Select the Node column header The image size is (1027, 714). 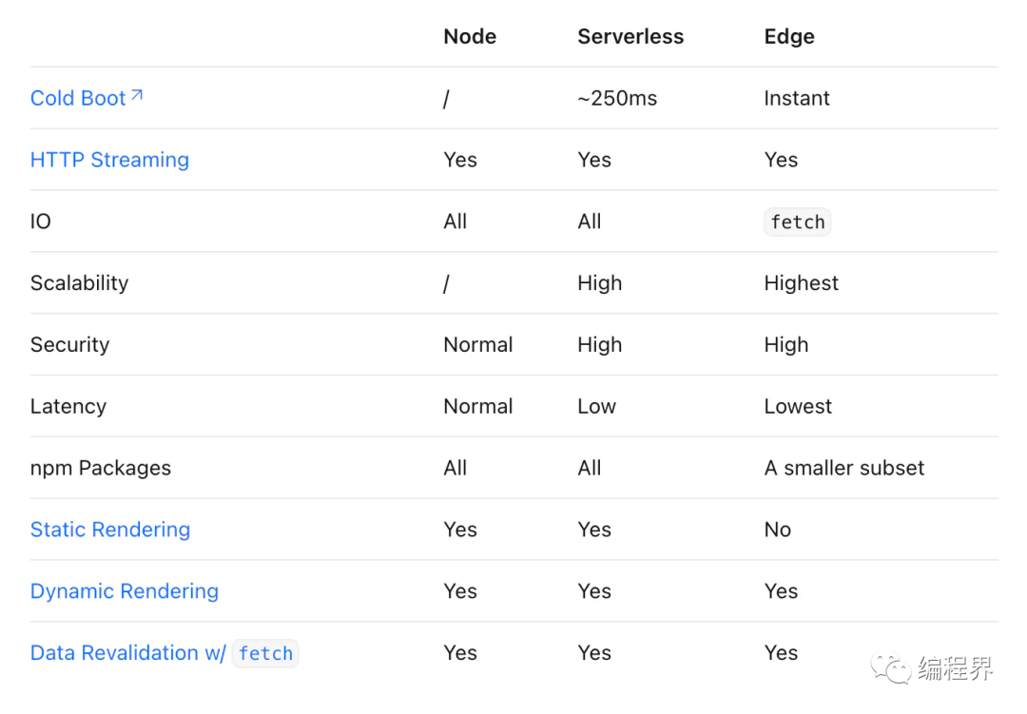pos(470,37)
